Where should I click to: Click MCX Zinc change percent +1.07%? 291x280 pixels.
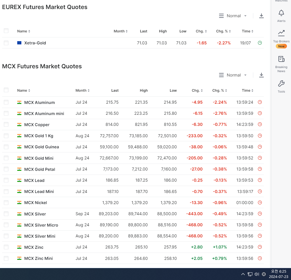[x=220, y=247]
